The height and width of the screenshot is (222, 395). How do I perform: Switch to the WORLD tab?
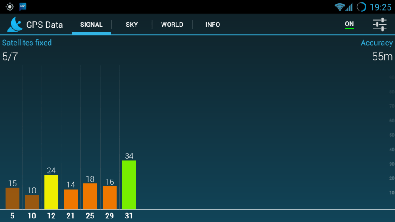[x=172, y=25]
